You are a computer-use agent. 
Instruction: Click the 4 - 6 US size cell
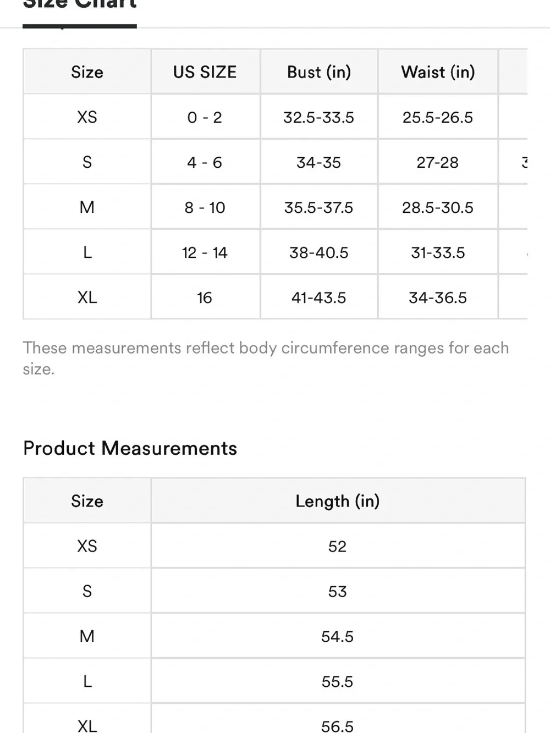(x=205, y=162)
